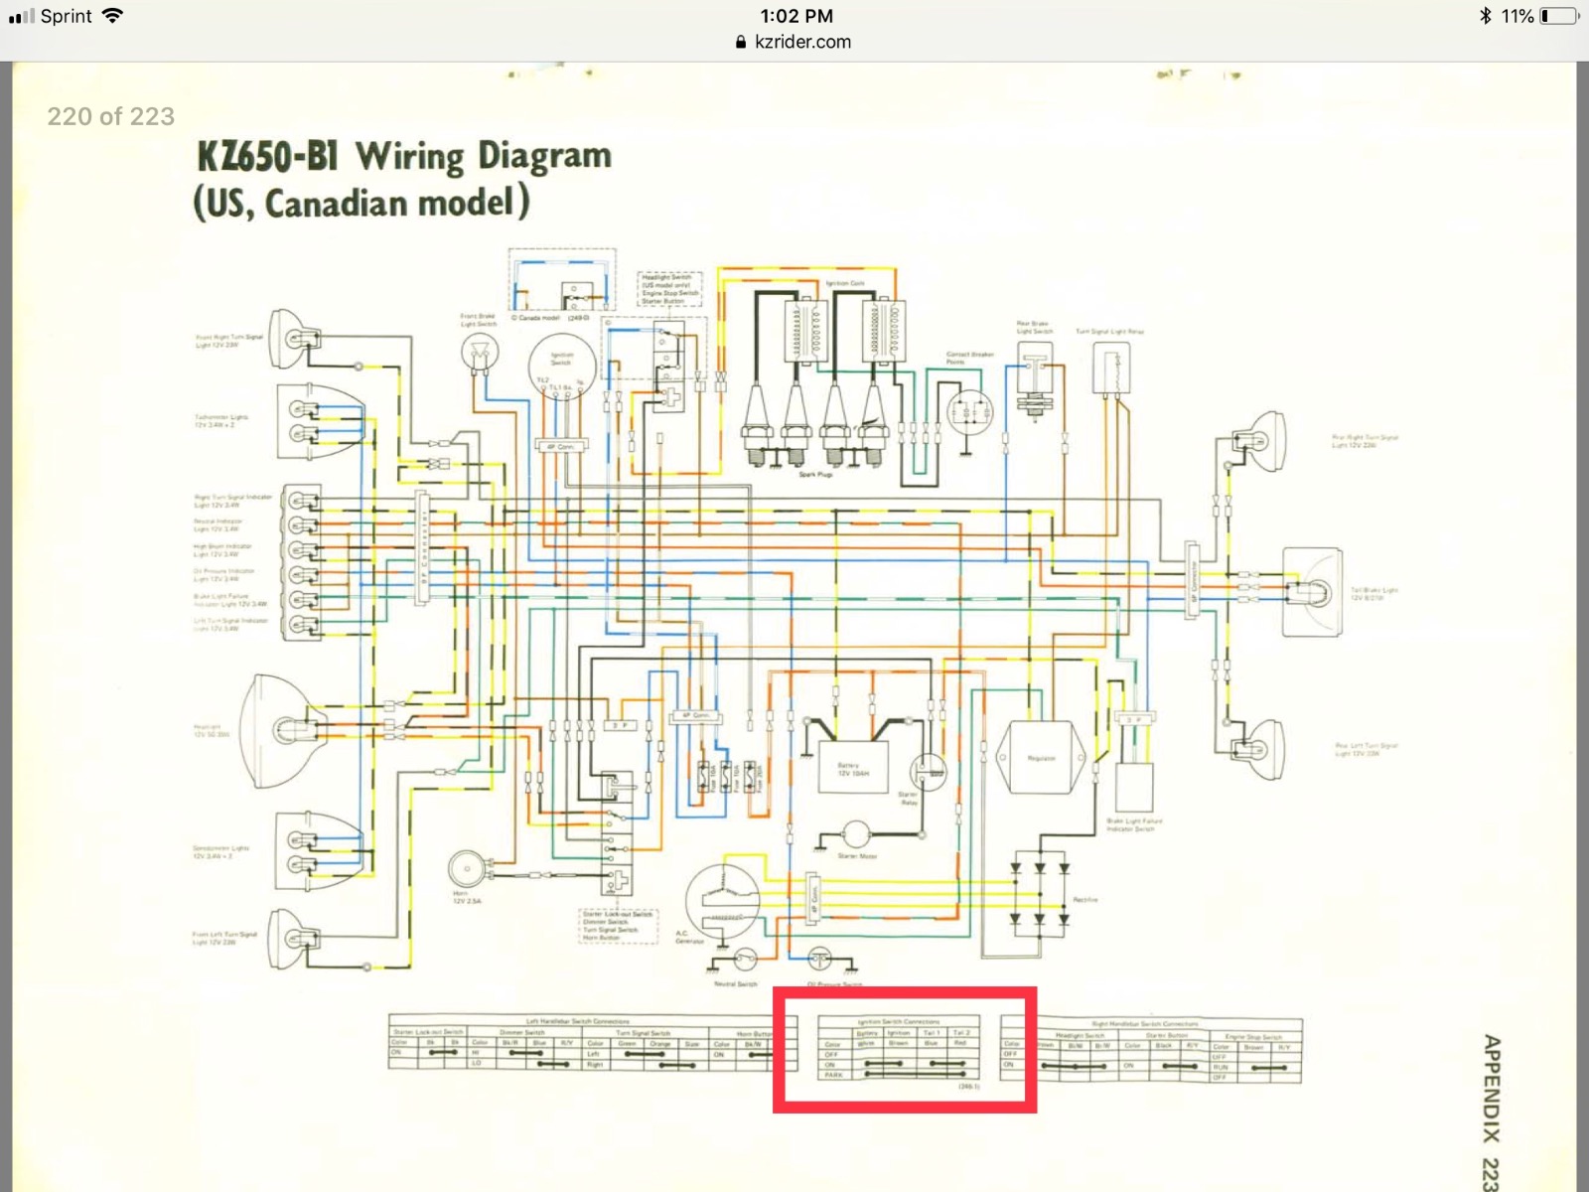
Task: Tap the 1:02 PM clock
Action: 795,16
